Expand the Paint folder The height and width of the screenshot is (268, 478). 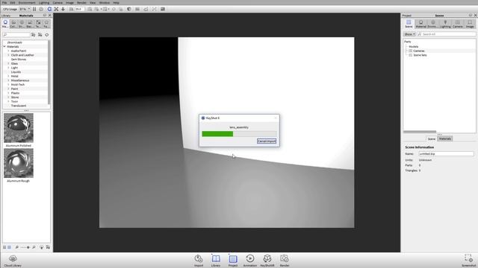(8, 89)
